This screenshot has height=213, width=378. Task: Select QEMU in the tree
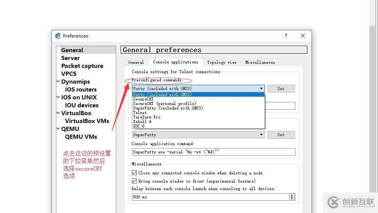[x=70, y=129]
